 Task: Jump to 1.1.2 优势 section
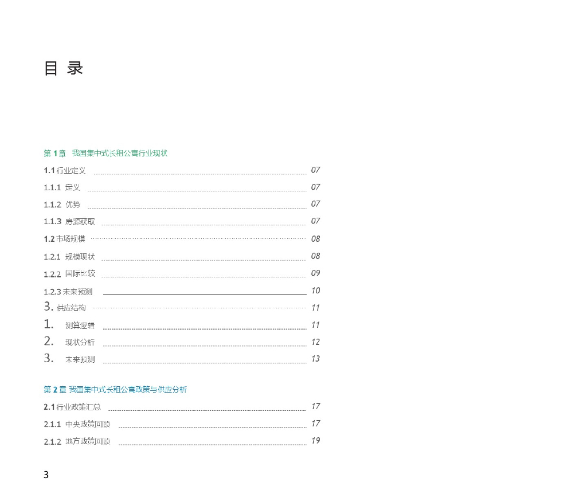(62, 205)
